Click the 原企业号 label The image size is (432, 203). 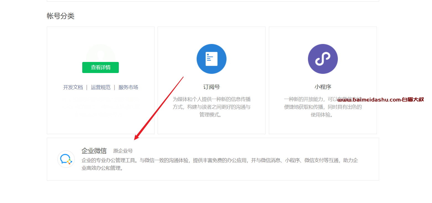(x=123, y=151)
